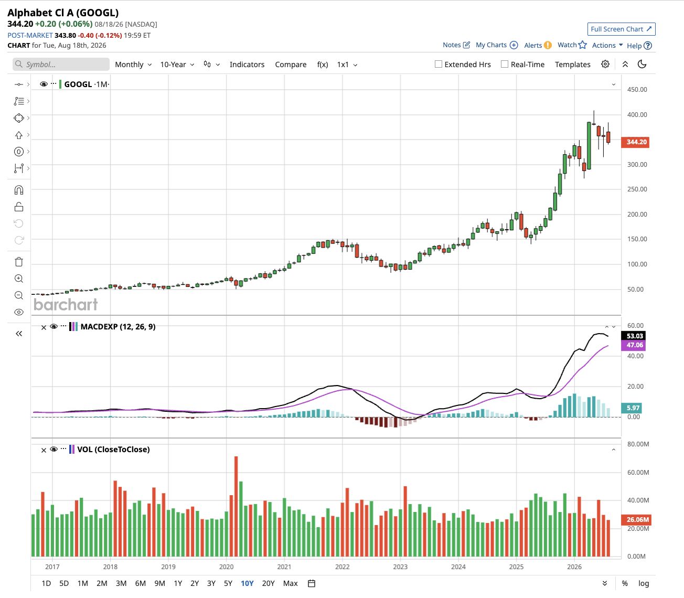This screenshot has width=684, height=598.
Task: Click the lock drawings icon
Action: pyautogui.click(x=19, y=207)
